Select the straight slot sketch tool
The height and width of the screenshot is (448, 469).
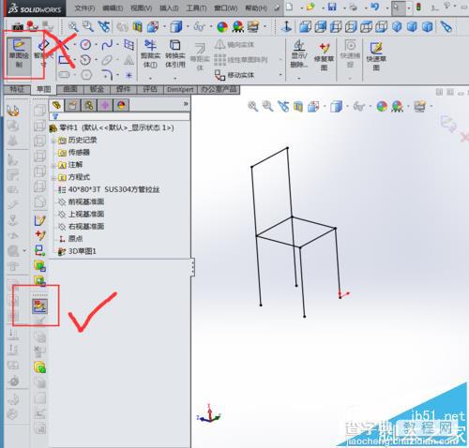(65, 75)
